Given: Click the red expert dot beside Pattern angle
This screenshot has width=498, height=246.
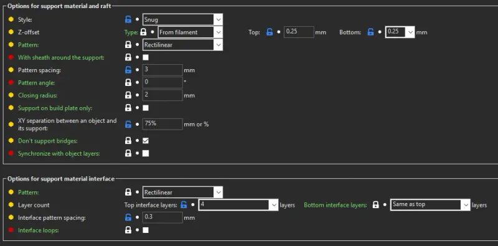Looking at the screenshot, I should coord(11,83).
